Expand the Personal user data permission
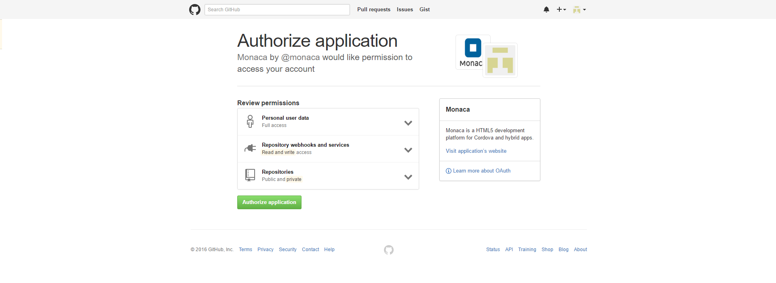This screenshot has height=283, width=776. (408, 123)
